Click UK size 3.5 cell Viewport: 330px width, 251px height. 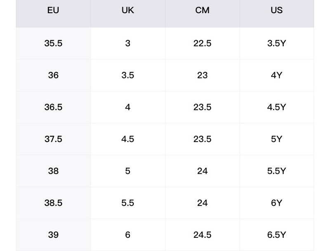(128, 75)
